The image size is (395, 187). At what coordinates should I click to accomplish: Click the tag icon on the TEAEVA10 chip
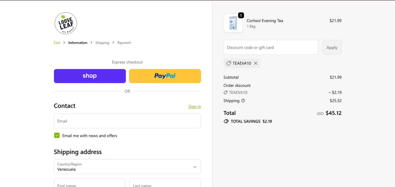click(x=229, y=63)
